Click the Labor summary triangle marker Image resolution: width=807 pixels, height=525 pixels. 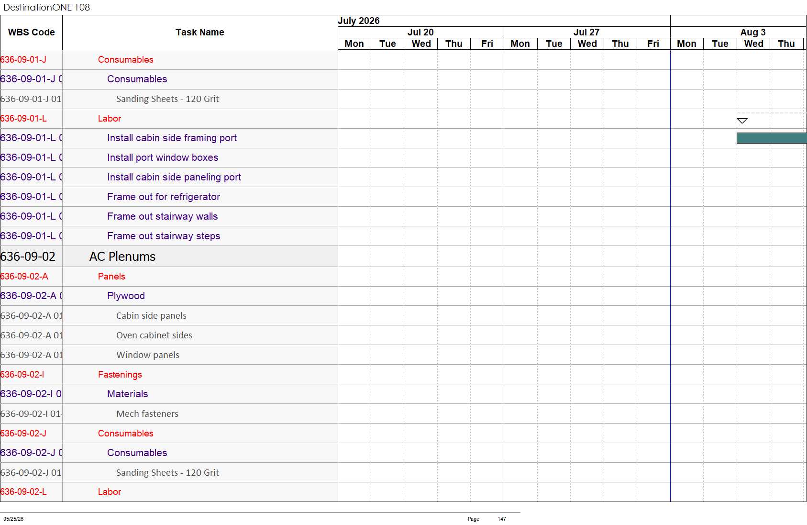click(742, 121)
